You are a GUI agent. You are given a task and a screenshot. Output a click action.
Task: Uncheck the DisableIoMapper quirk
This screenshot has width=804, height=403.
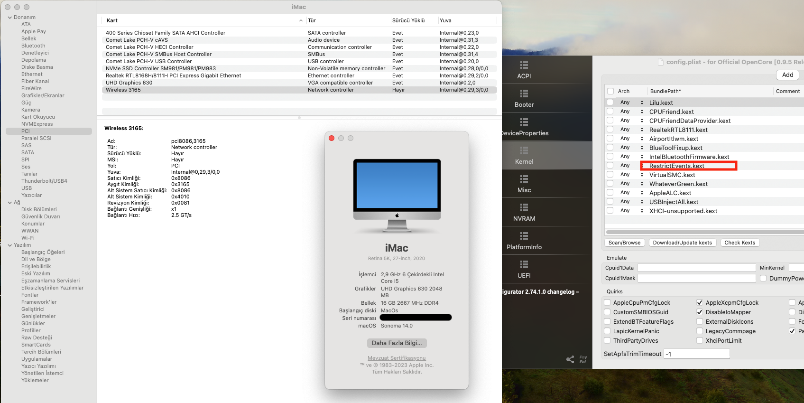point(700,312)
